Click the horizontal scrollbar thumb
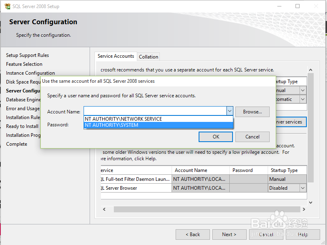This screenshot has height=245, width=327. click(x=207, y=209)
